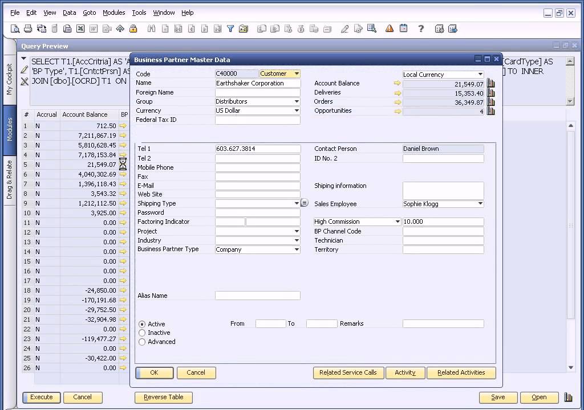Click the link arrow beside Orders

click(x=398, y=102)
